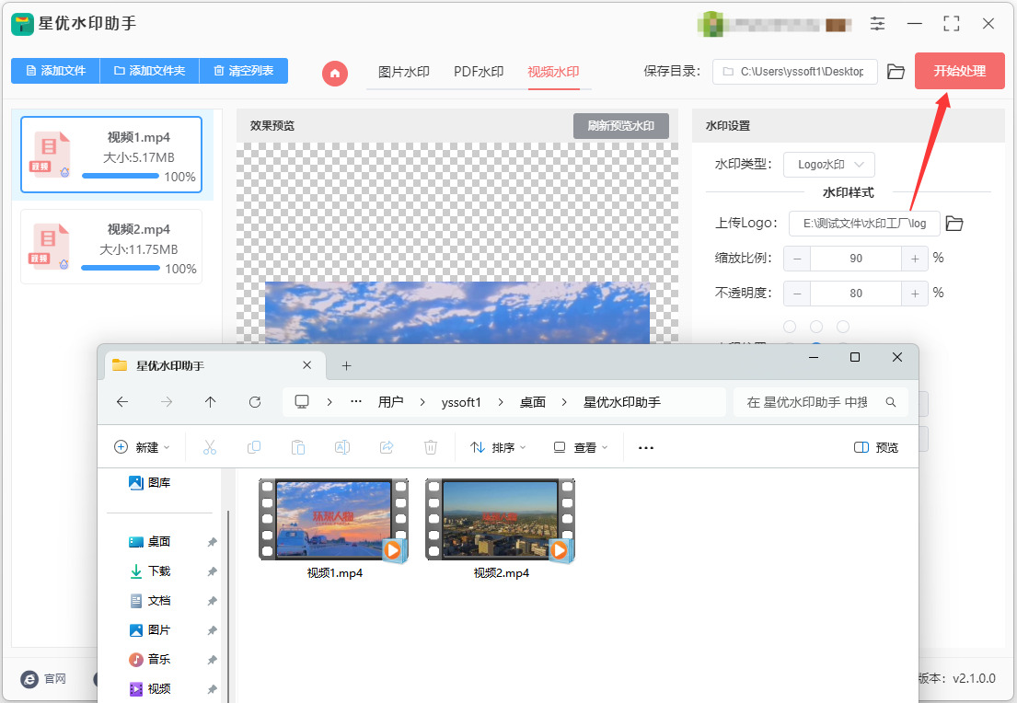This screenshot has width=1017, height=703.
Task: Decrease 不透明度 with the minus button
Action: [x=797, y=294]
